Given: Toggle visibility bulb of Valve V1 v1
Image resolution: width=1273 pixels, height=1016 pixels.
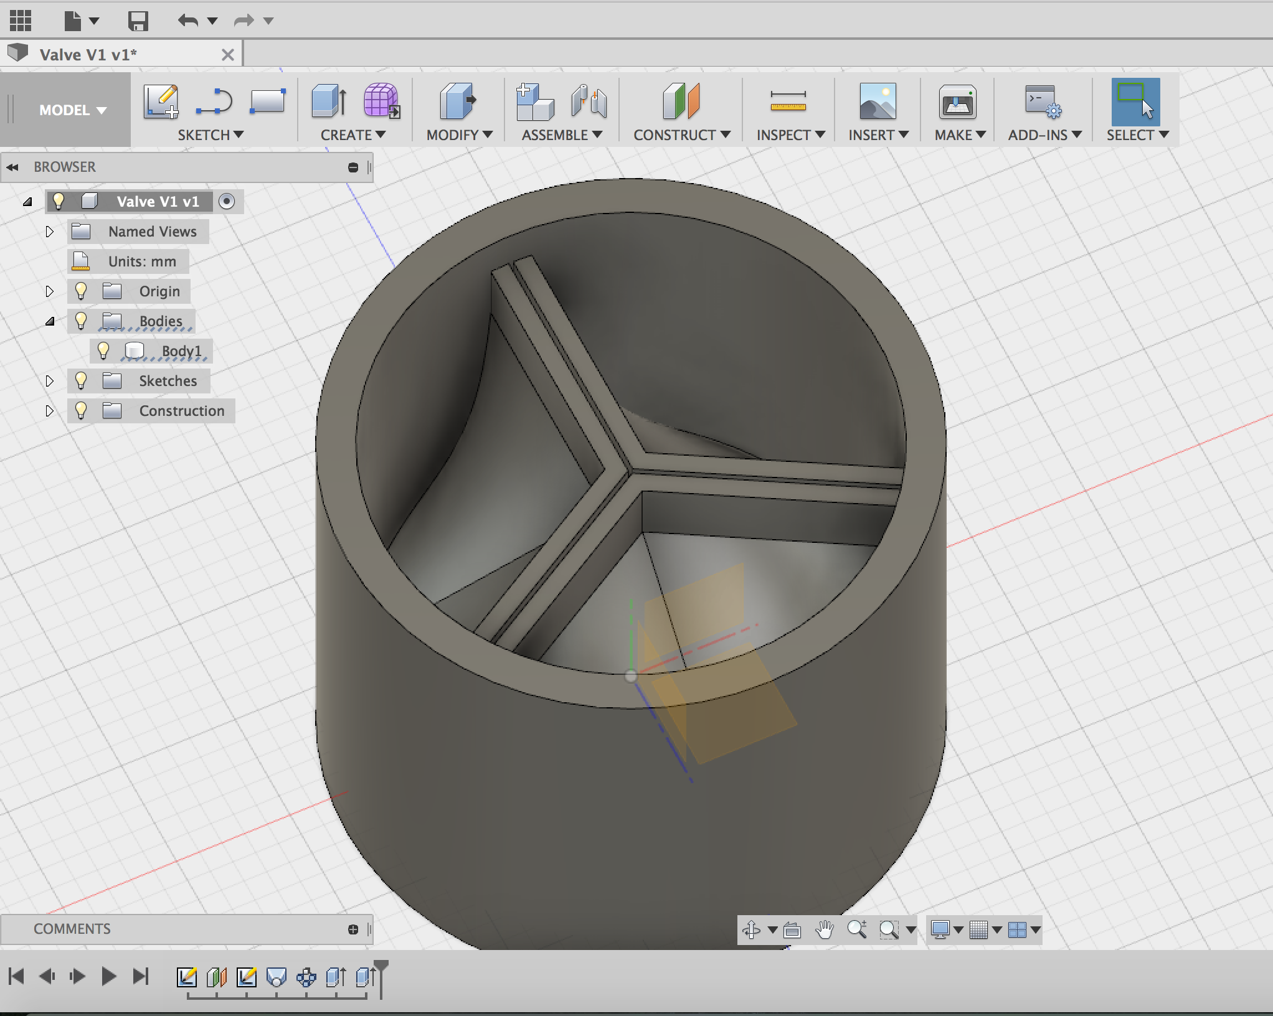Looking at the screenshot, I should 59,201.
